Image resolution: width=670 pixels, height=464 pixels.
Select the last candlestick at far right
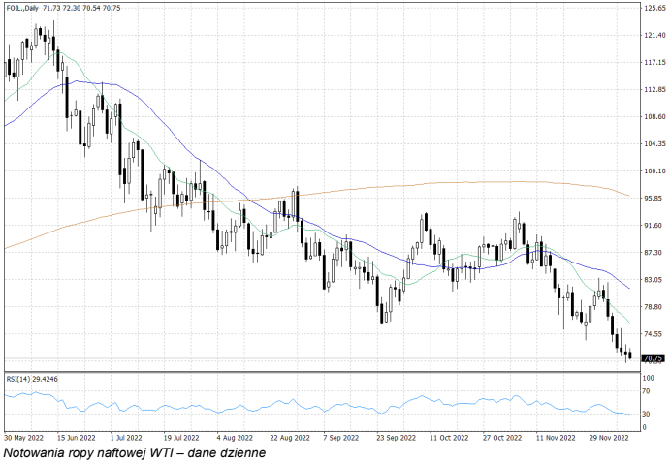tap(630, 356)
